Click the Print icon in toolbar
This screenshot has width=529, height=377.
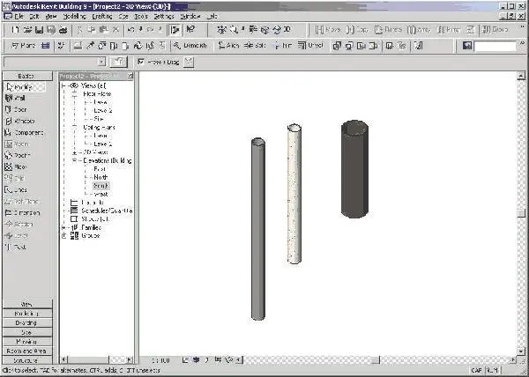(63, 30)
